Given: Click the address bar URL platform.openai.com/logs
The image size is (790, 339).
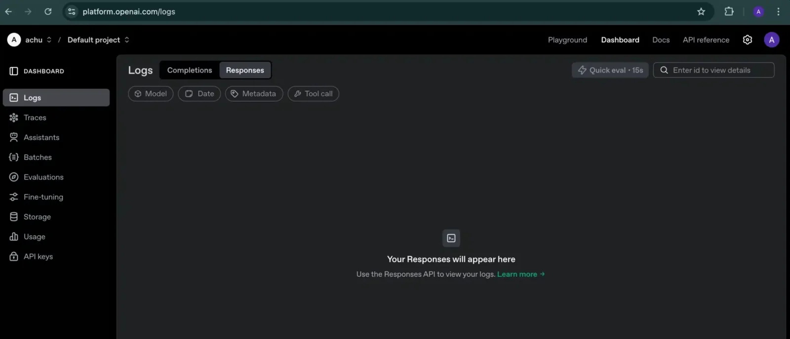Looking at the screenshot, I should pos(129,11).
